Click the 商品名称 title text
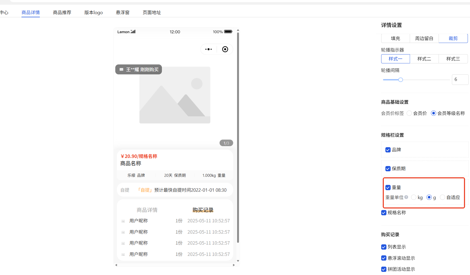This screenshot has height=275, width=470. tap(131, 163)
